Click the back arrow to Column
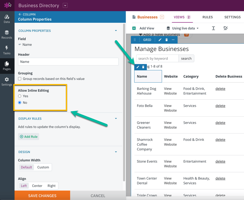The image size is (244, 200). [20, 14]
